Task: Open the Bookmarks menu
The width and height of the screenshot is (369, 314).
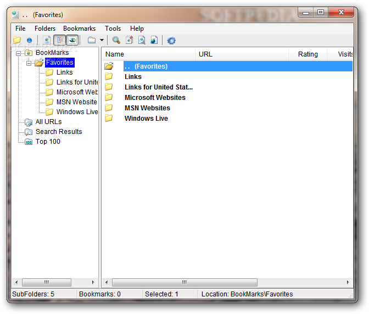Action: pyautogui.click(x=79, y=29)
